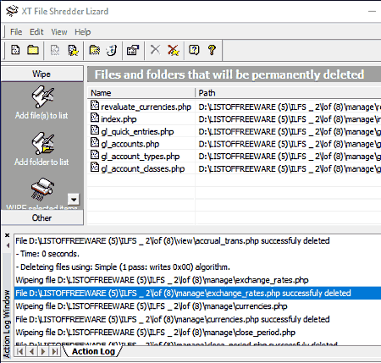Select the Action Log tab
Image resolution: width=381 pixels, height=363 pixels.
(x=93, y=351)
